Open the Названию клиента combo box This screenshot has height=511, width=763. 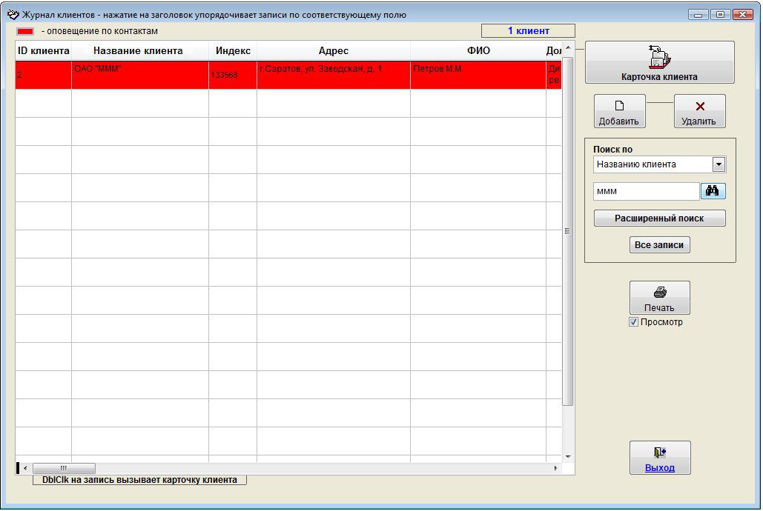659,164
